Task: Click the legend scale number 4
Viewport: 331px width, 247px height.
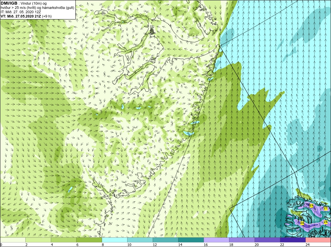Action: [x=52, y=245]
